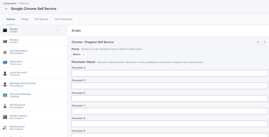Click the Parameter 8 input field
The image size is (269, 137).
(x=169, y=124)
